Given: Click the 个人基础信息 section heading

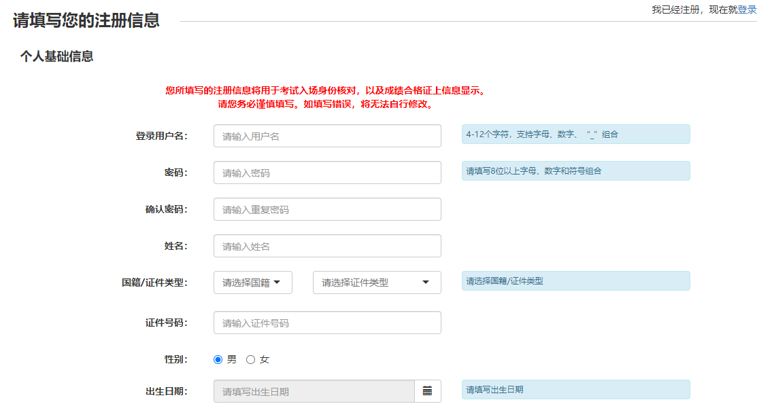Looking at the screenshot, I should tap(56, 56).
